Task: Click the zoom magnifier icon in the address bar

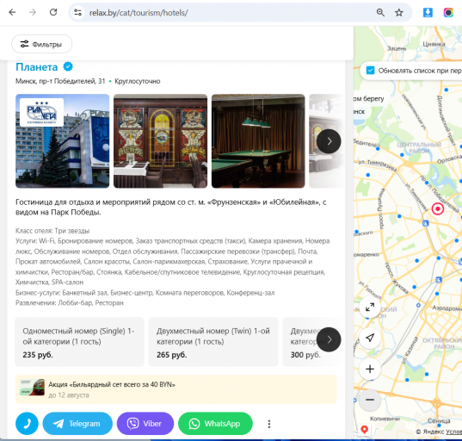Action: coord(380,13)
